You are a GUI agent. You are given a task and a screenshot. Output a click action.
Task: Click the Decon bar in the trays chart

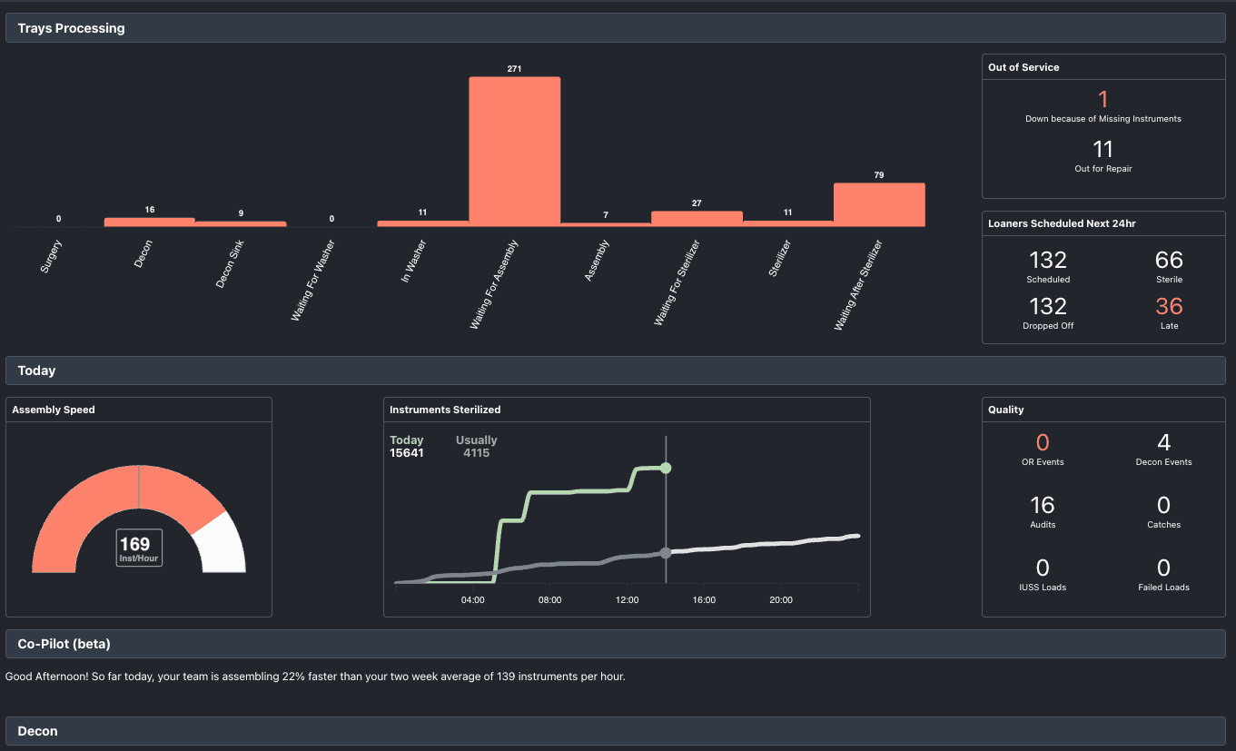[x=150, y=222]
